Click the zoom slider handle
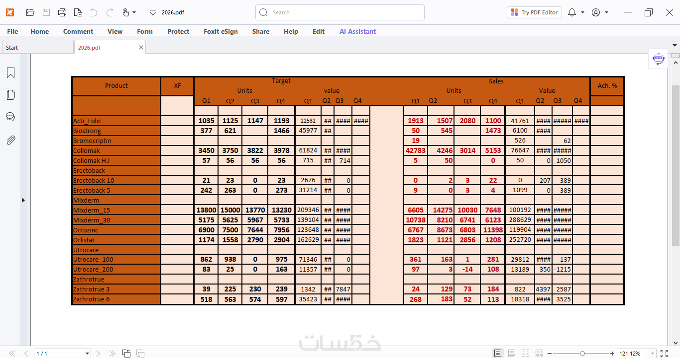Viewport: 680px width, 358px height. (582, 354)
